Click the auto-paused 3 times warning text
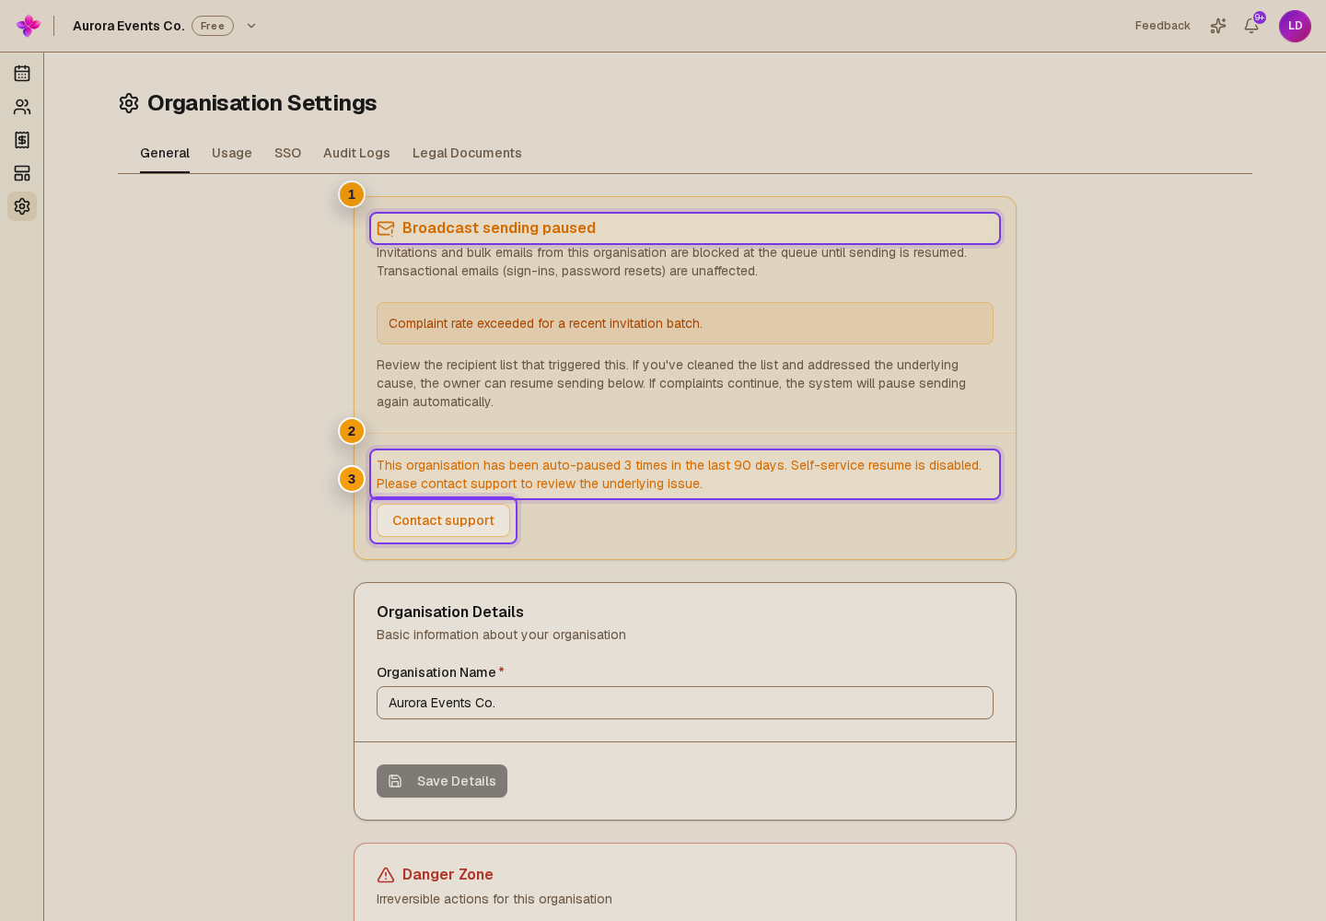Screen dimensions: 1326x921 679,474
